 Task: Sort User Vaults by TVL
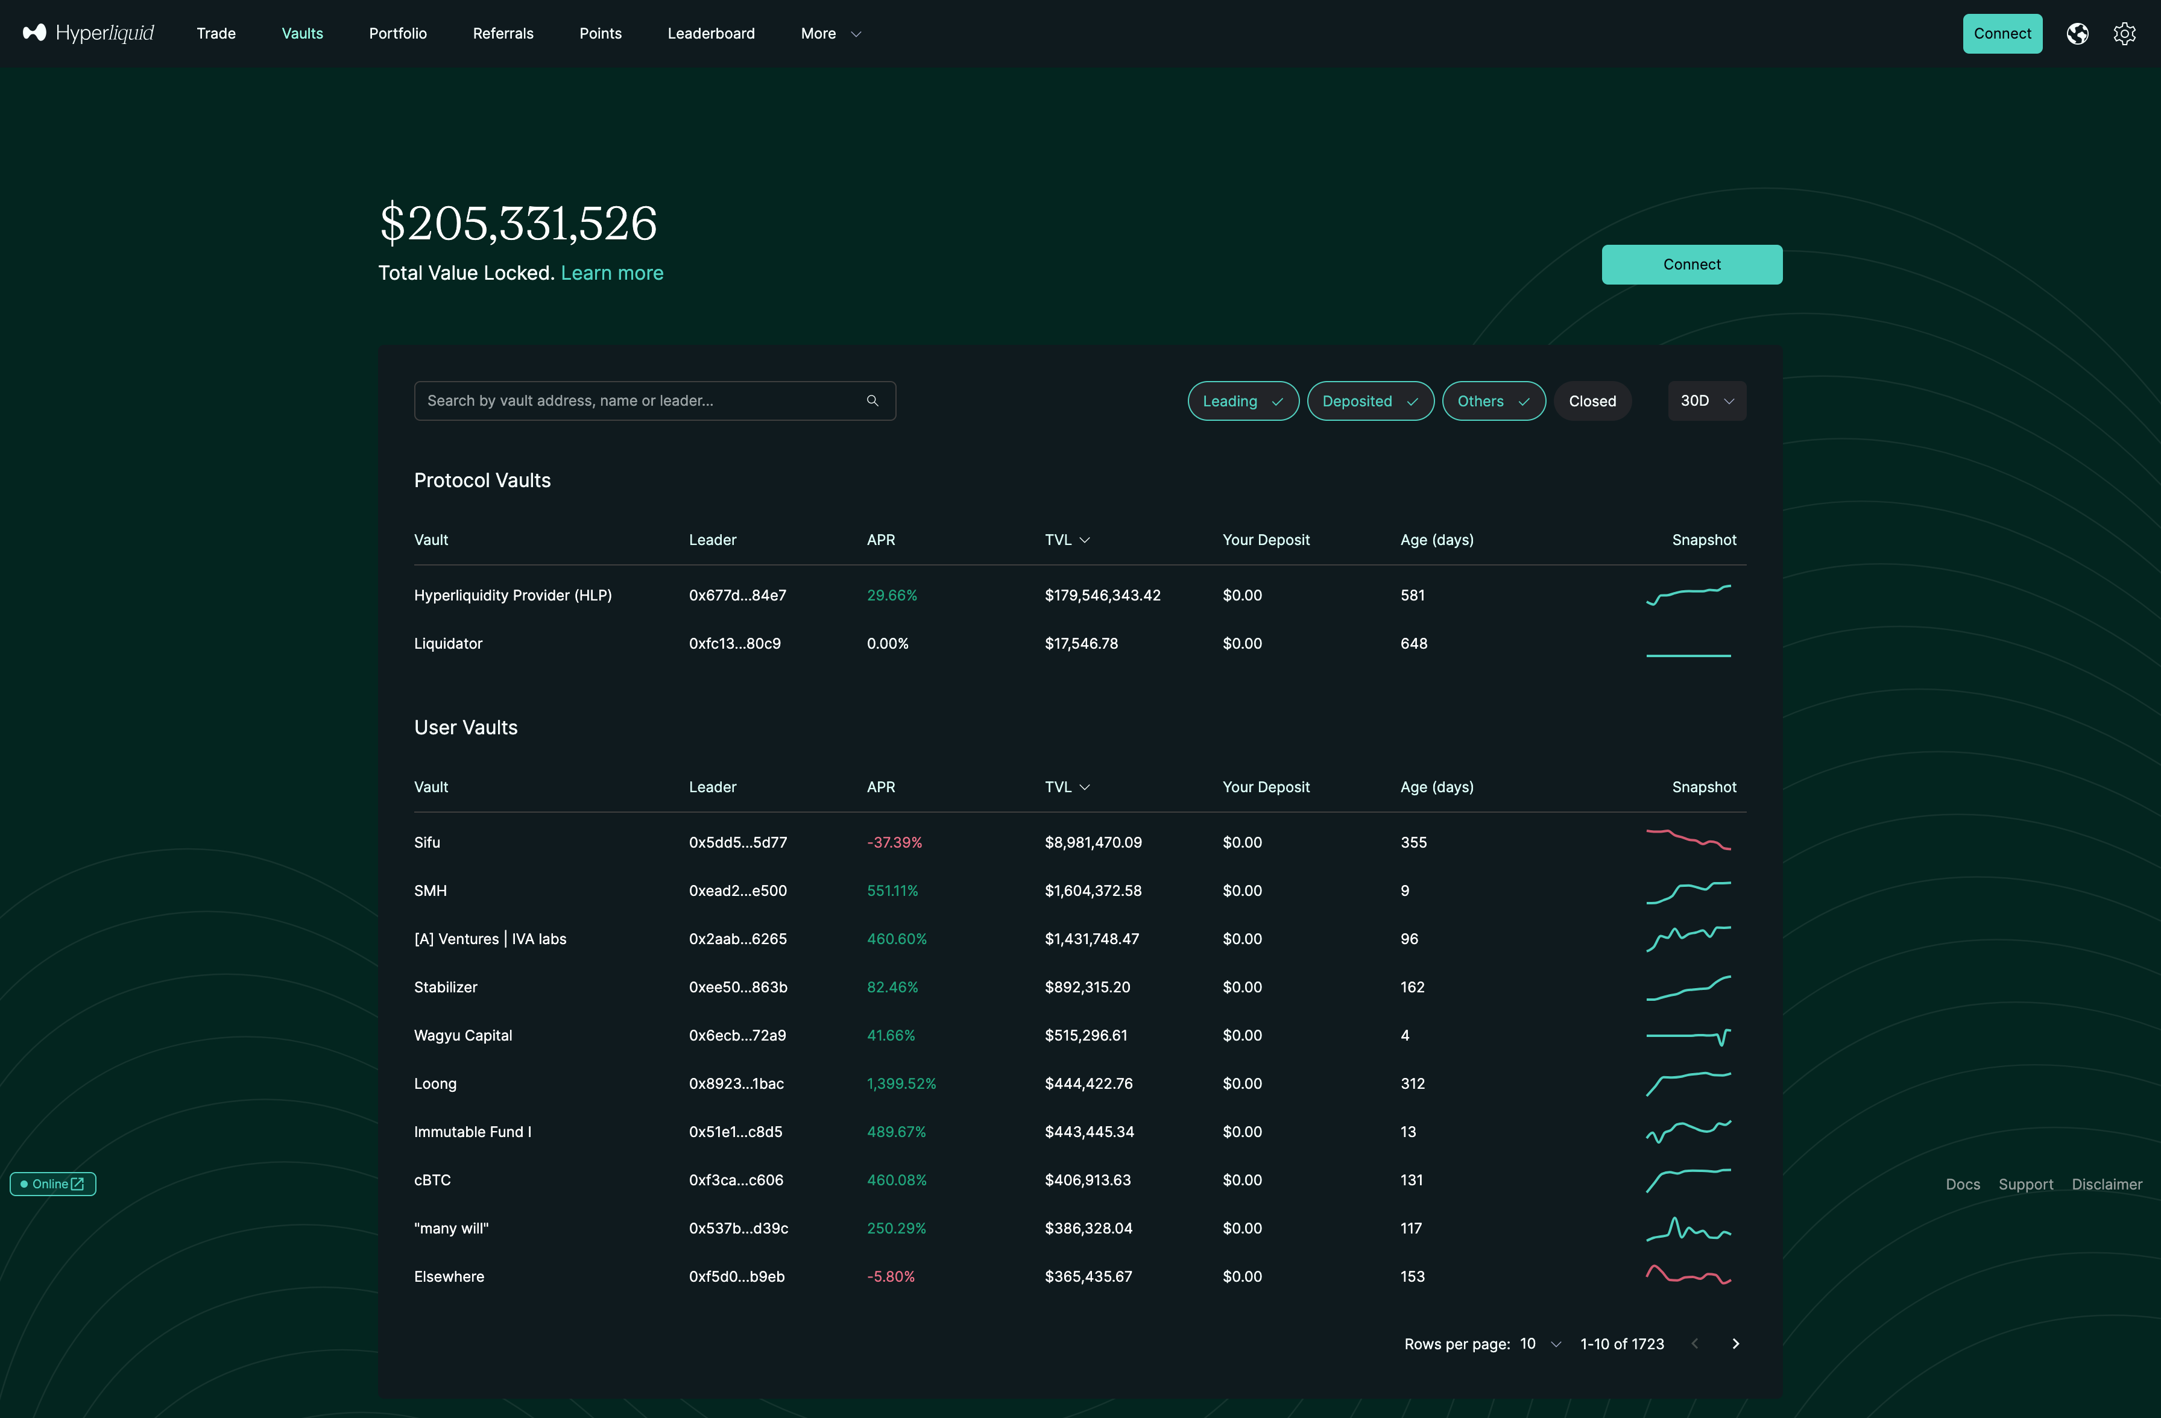(x=1067, y=787)
